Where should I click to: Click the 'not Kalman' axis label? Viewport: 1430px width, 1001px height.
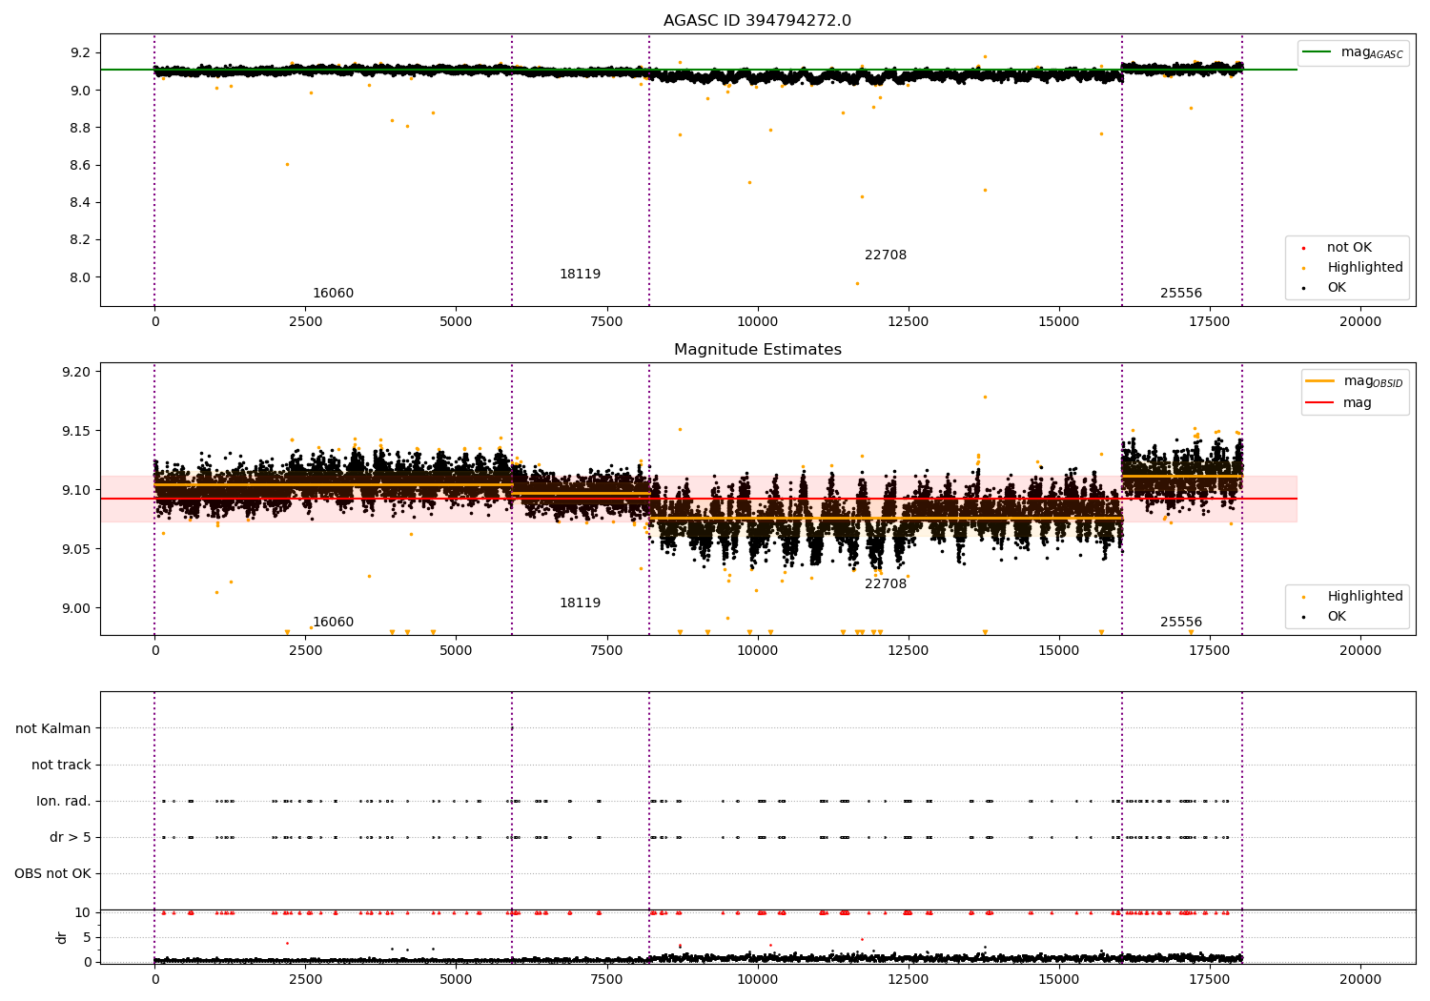point(53,729)
